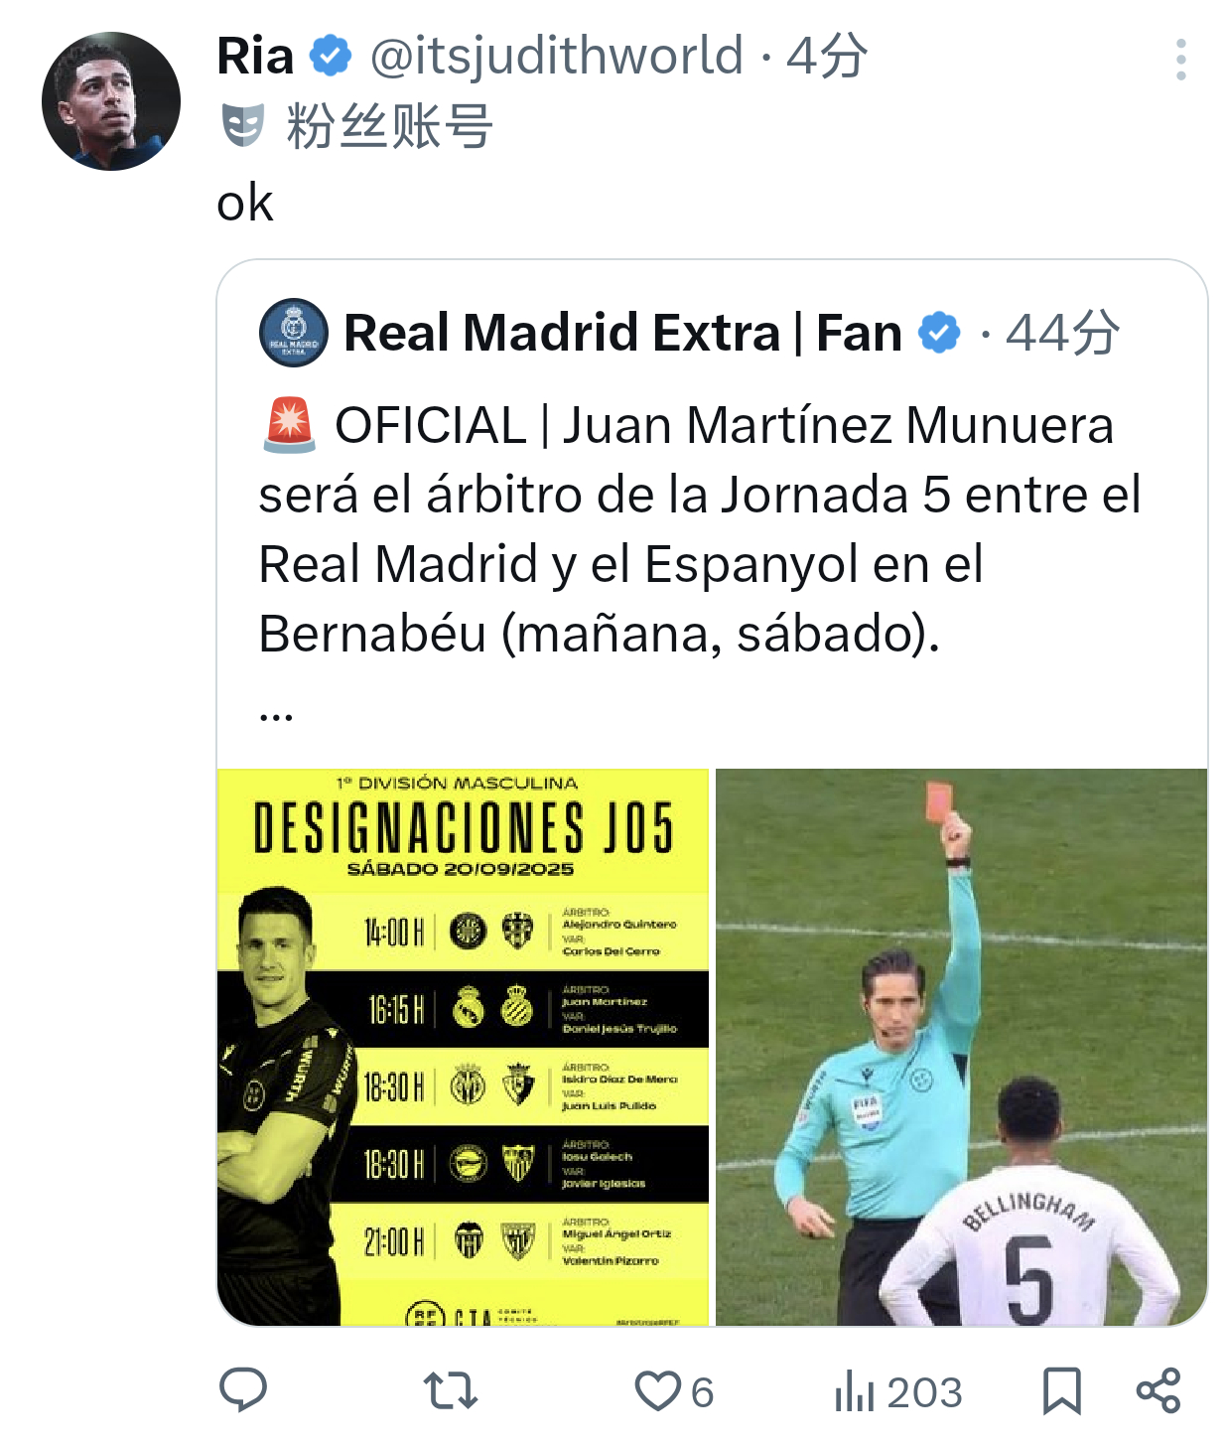Image resolution: width=1227 pixels, height=1445 pixels.
Task: View tweet analytics bar chart icon
Action: (x=854, y=1390)
